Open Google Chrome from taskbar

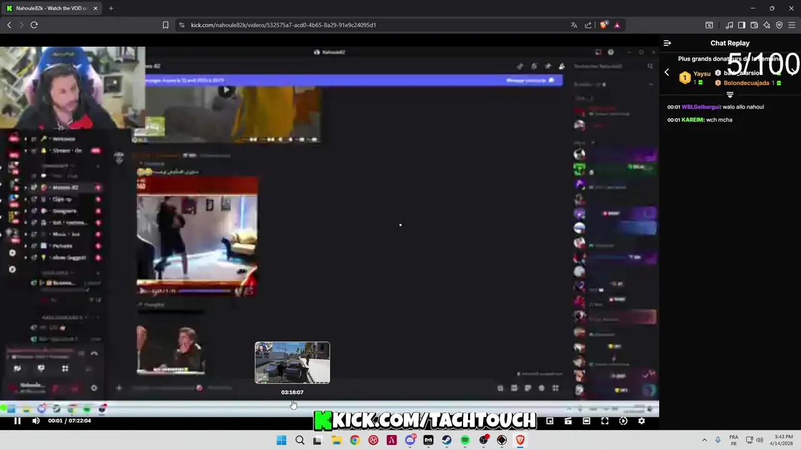(355, 440)
